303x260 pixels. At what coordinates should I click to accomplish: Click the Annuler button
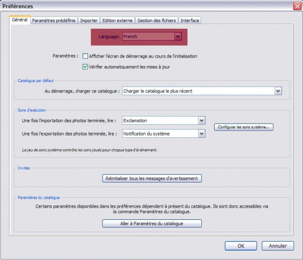click(278, 246)
